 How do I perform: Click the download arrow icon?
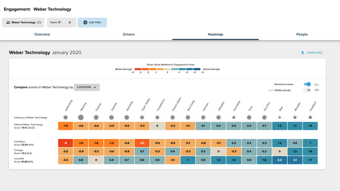coord(302,53)
